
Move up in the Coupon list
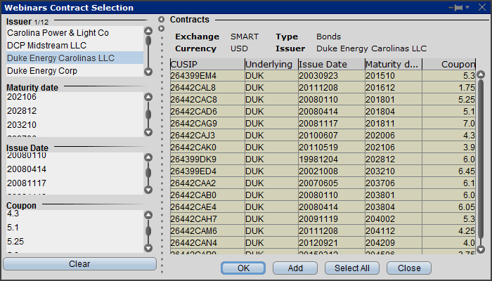148,215
